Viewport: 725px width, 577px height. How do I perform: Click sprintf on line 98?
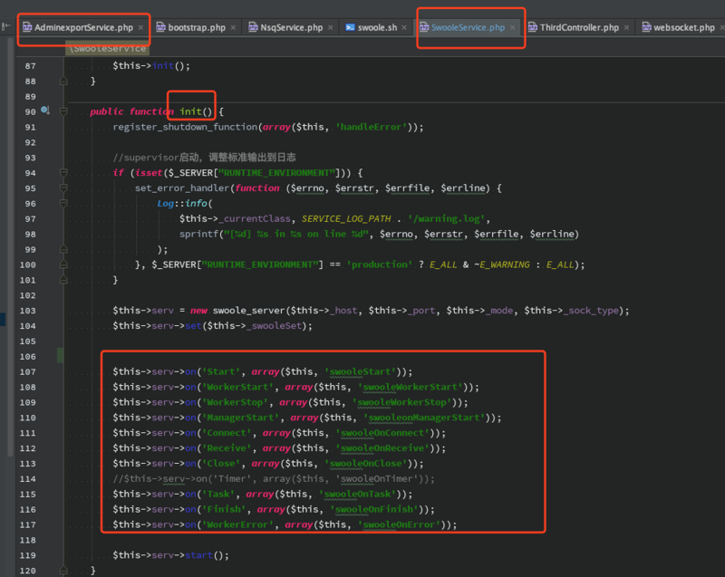click(x=198, y=235)
